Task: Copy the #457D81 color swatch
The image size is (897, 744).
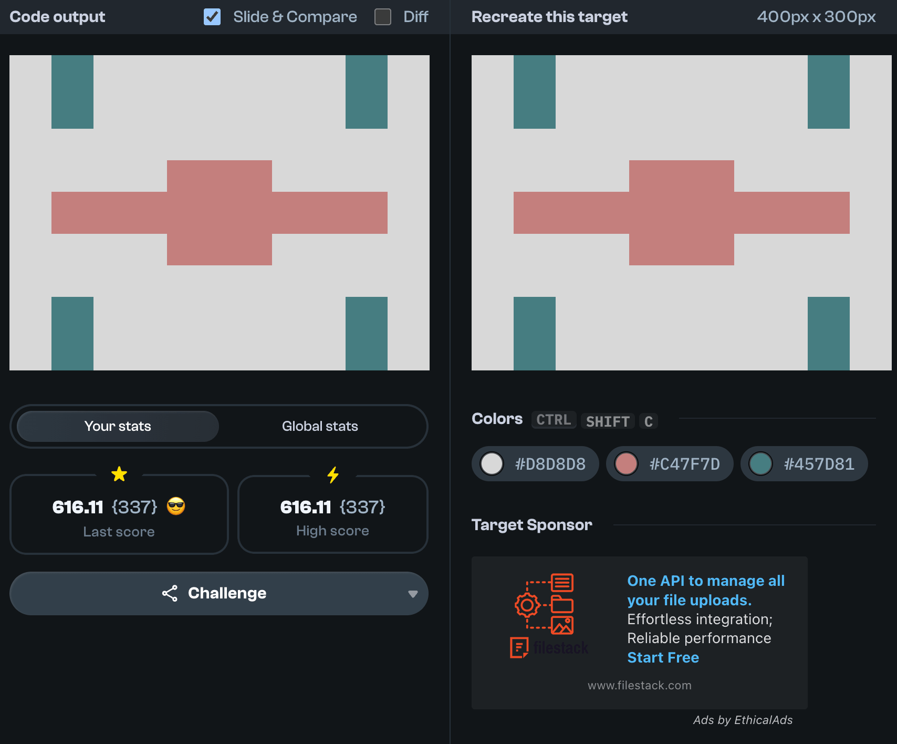Action: pos(804,464)
